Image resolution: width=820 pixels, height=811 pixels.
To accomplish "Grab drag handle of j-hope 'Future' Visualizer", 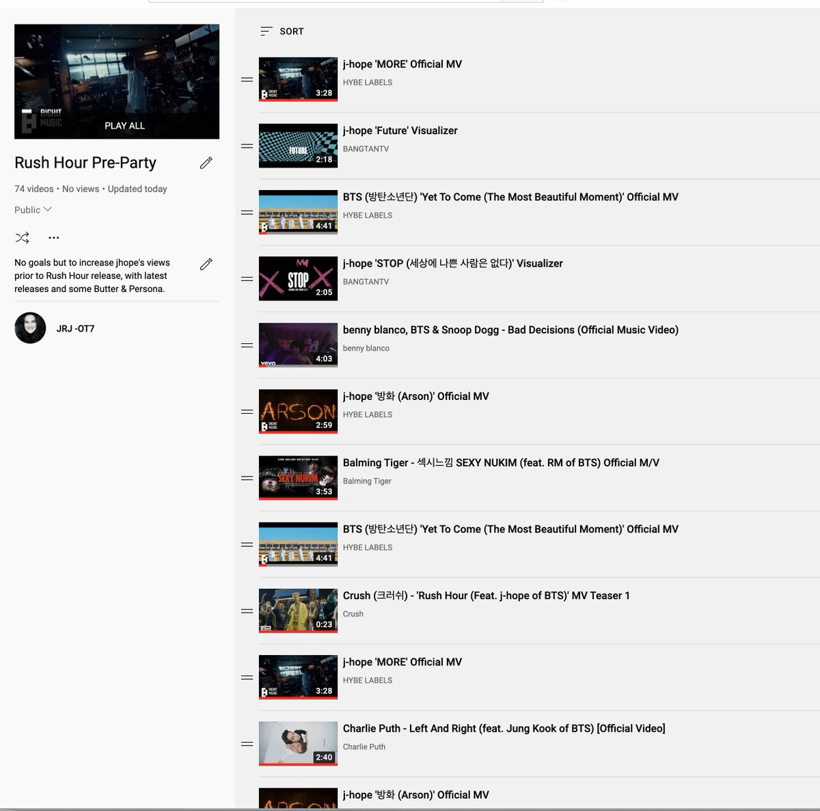I will (x=247, y=146).
